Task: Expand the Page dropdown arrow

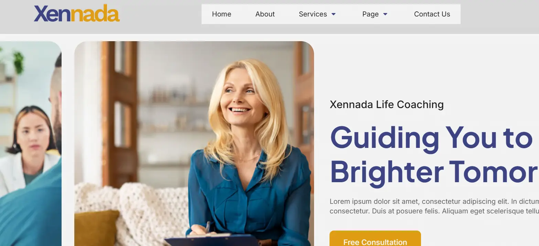Action: click(x=385, y=14)
